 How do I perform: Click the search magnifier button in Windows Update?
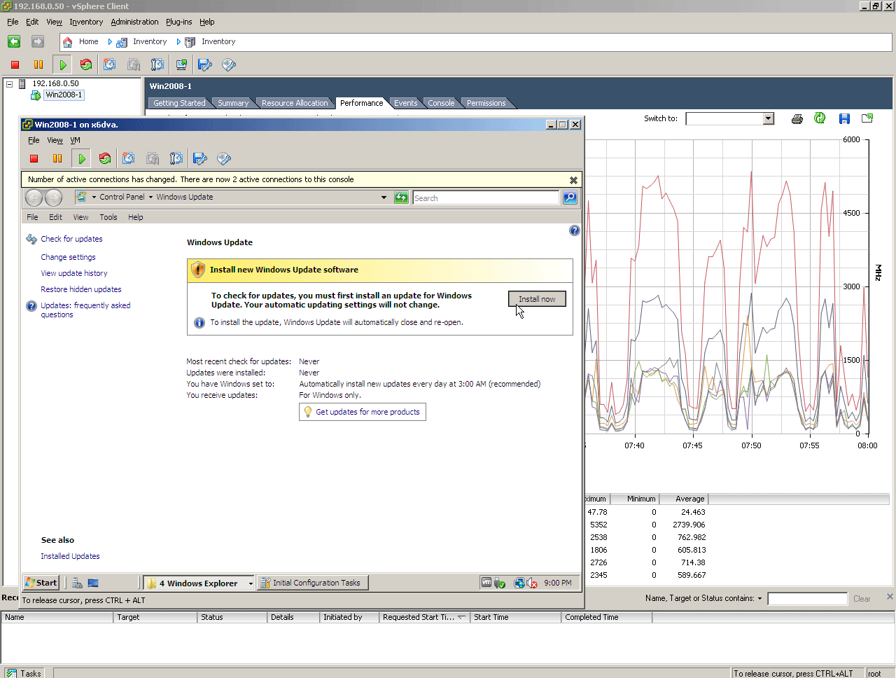[x=570, y=198]
